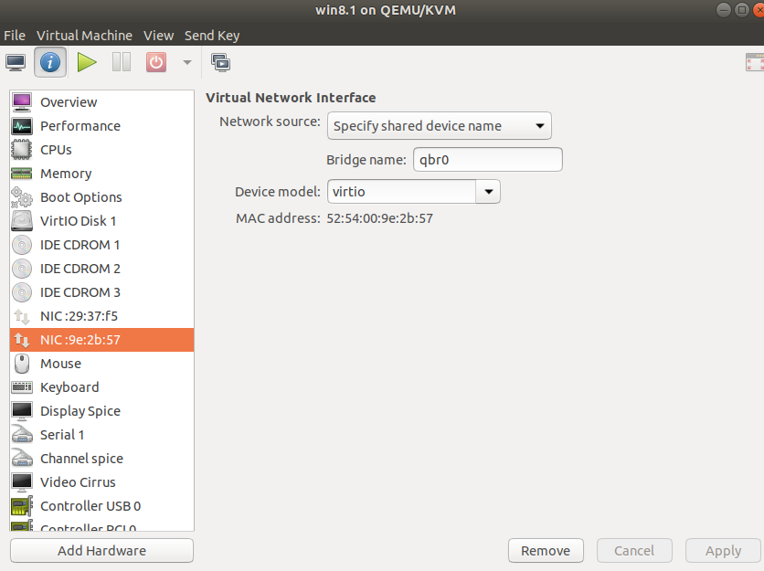Click the Boot Options gears icon
764x571 pixels.
point(22,197)
